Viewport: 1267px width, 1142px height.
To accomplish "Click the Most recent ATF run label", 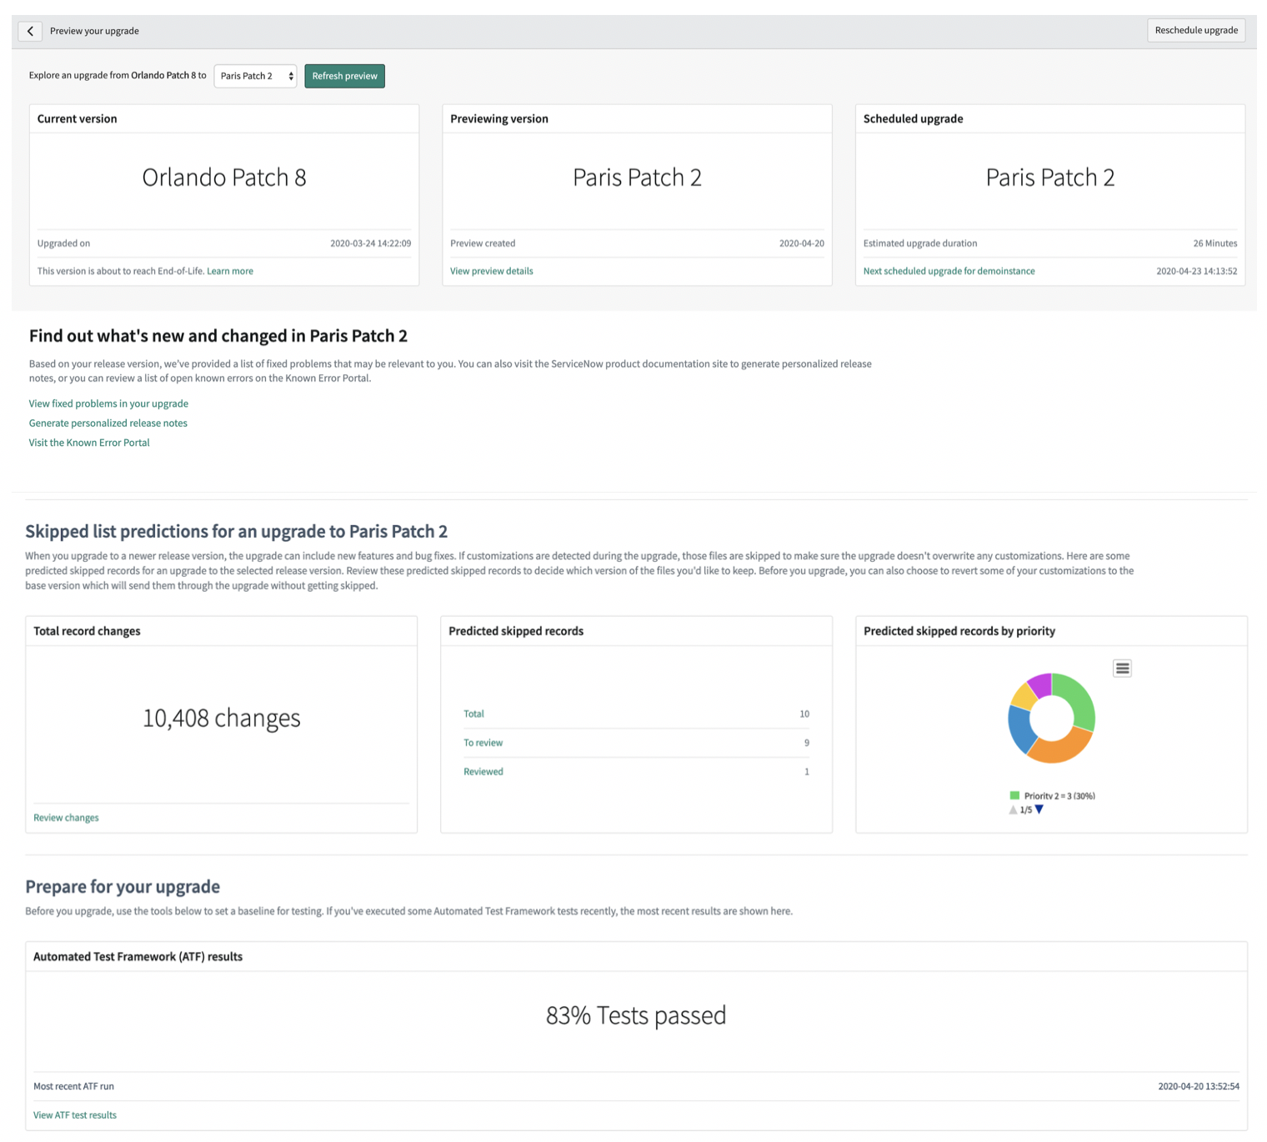I will coord(73,1086).
